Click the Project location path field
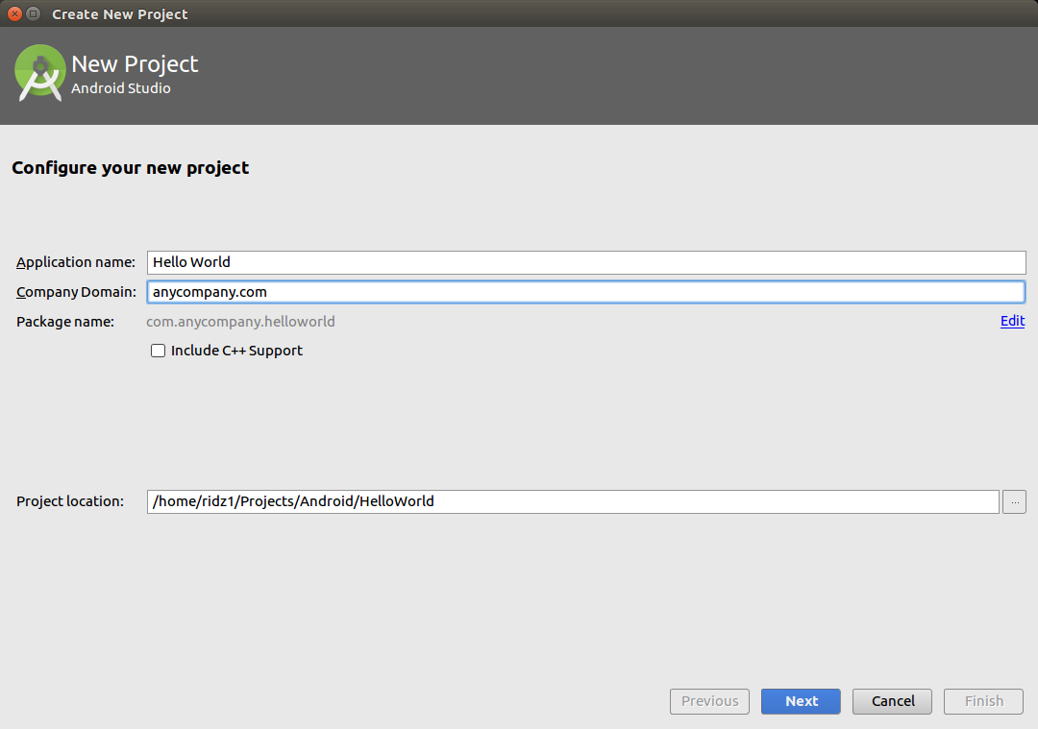The height and width of the screenshot is (729, 1038). click(573, 501)
